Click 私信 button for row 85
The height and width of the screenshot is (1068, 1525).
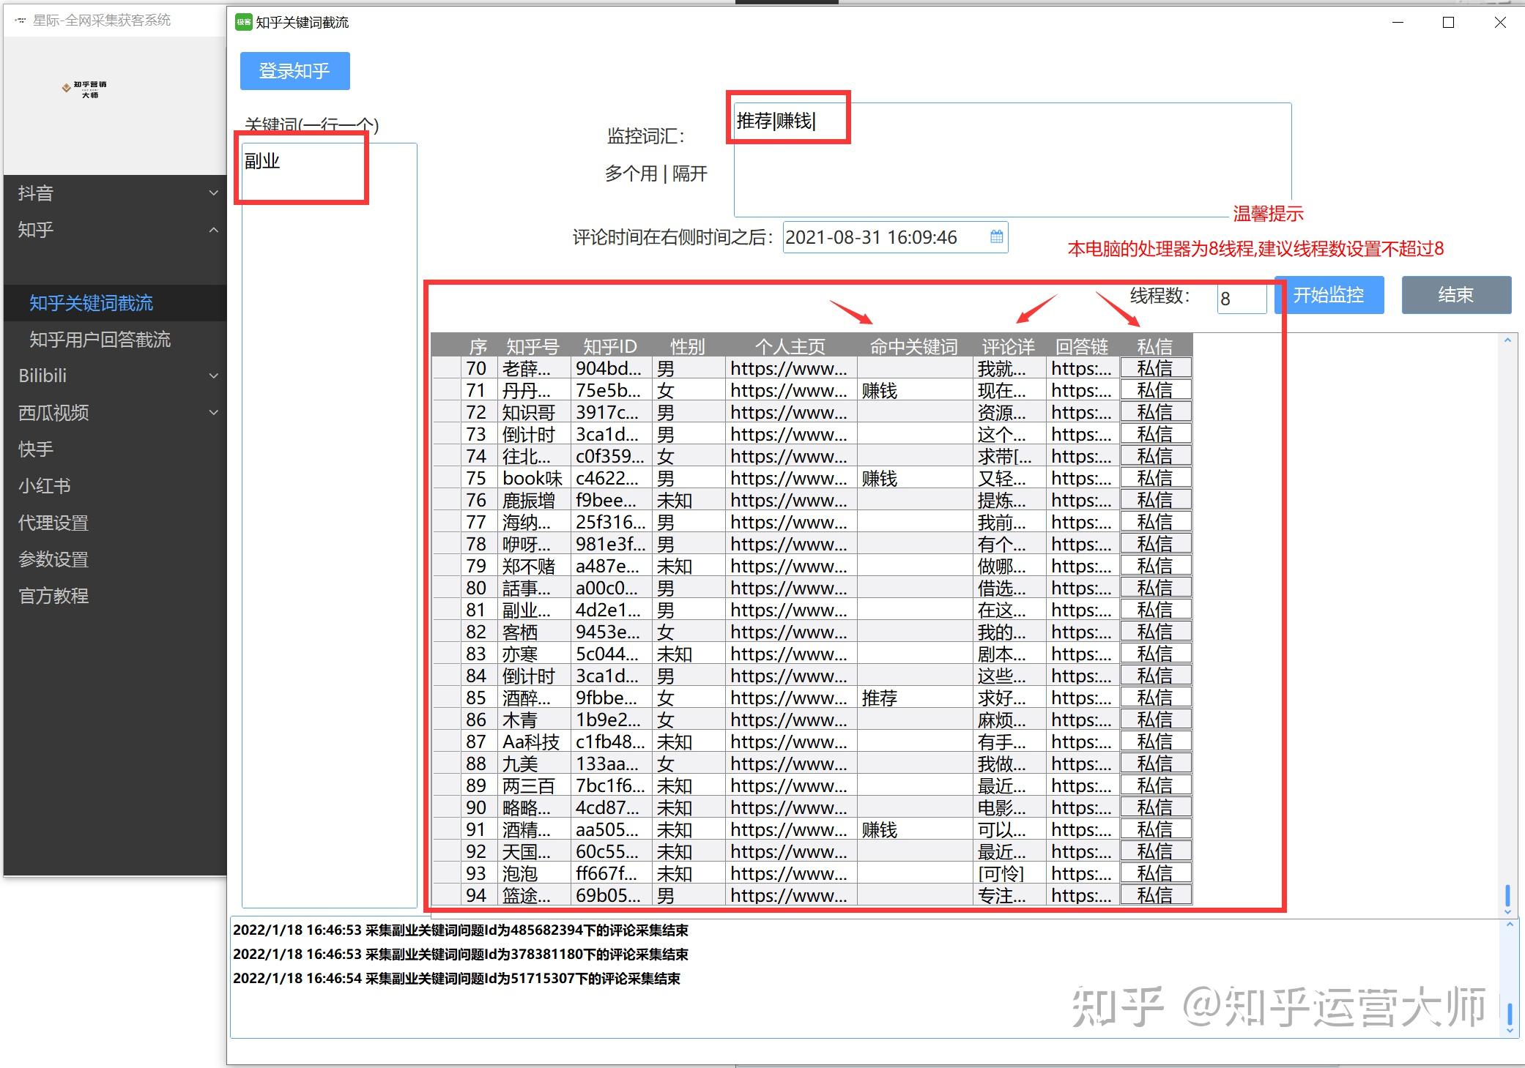click(x=1155, y=698)
